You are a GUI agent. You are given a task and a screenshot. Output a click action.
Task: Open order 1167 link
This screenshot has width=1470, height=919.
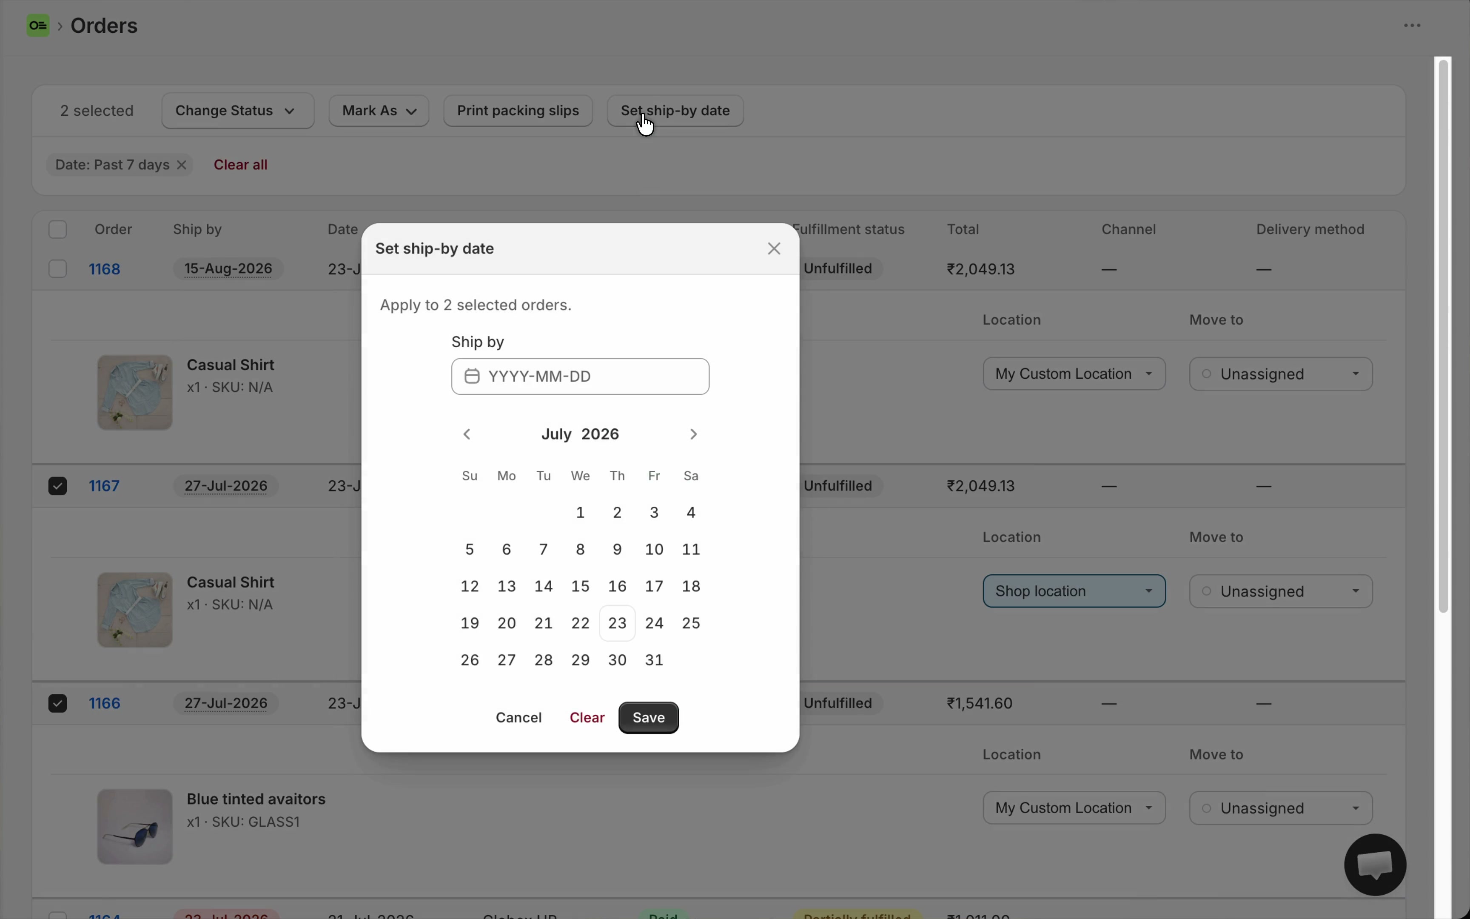pos(105,485)
